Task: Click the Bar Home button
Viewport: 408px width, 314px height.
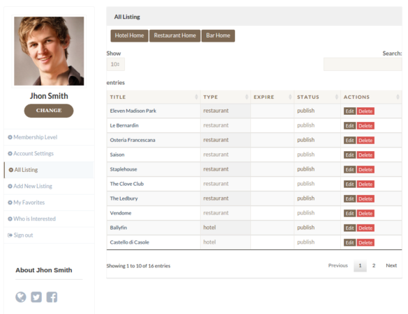Action: [218, 36]
